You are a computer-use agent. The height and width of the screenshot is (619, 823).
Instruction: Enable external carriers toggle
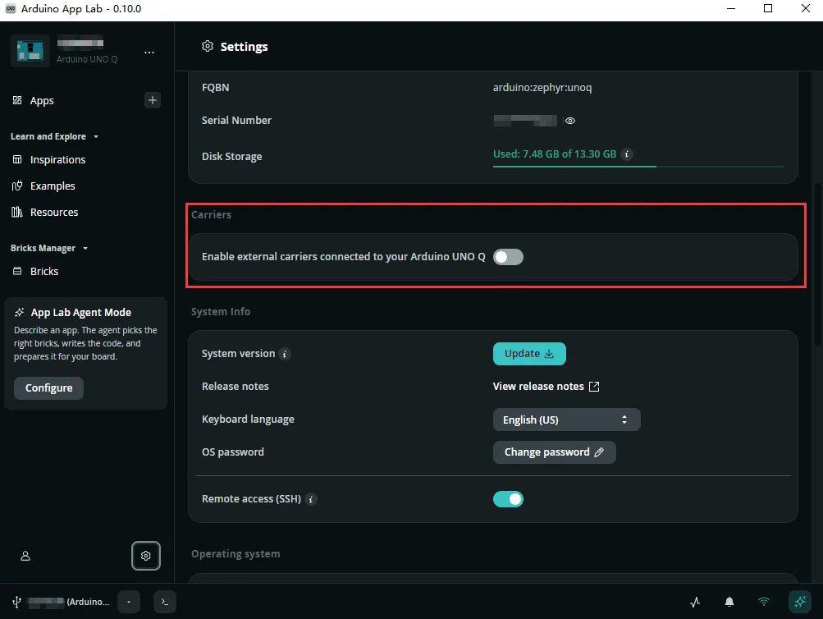(x=508, y=257)
